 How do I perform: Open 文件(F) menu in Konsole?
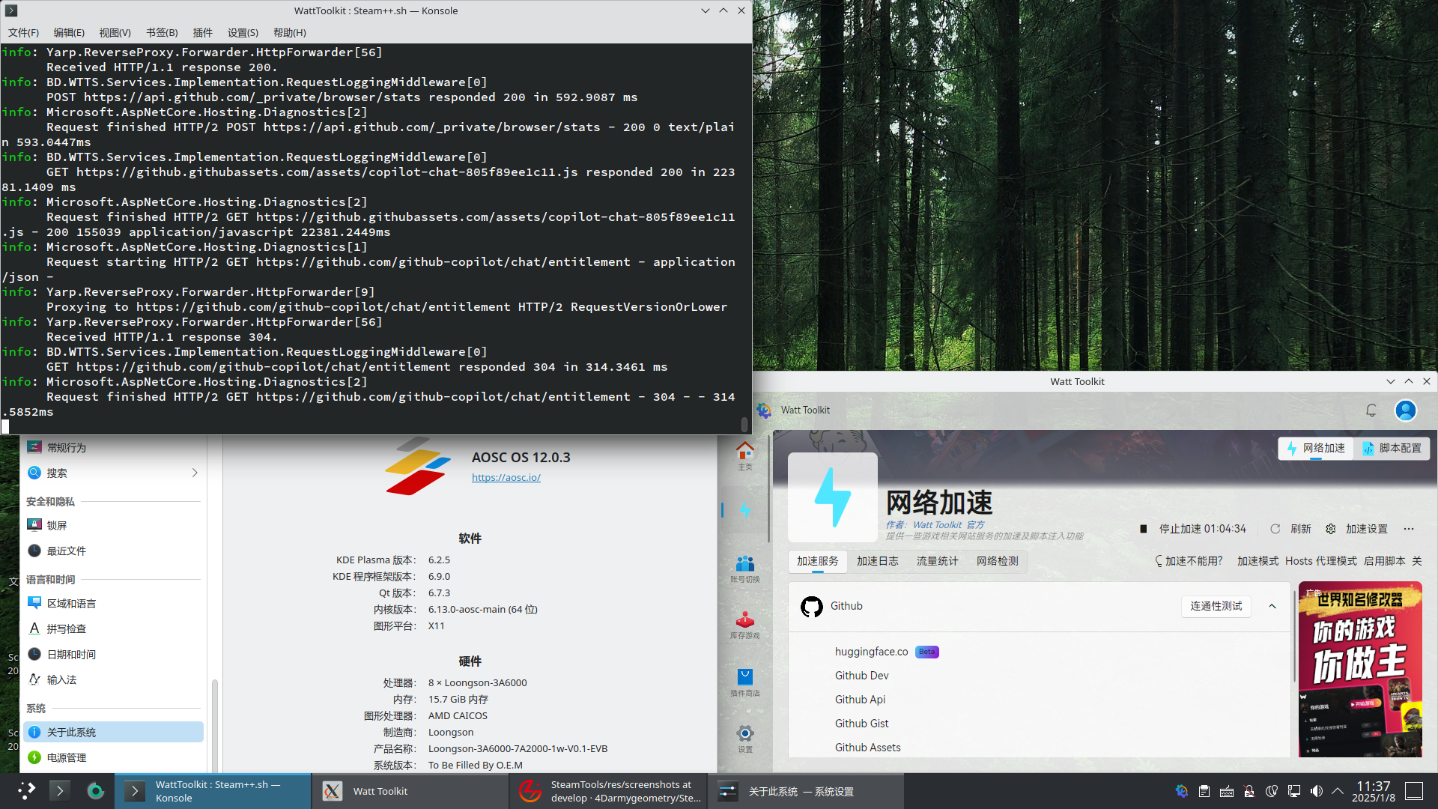24,32
